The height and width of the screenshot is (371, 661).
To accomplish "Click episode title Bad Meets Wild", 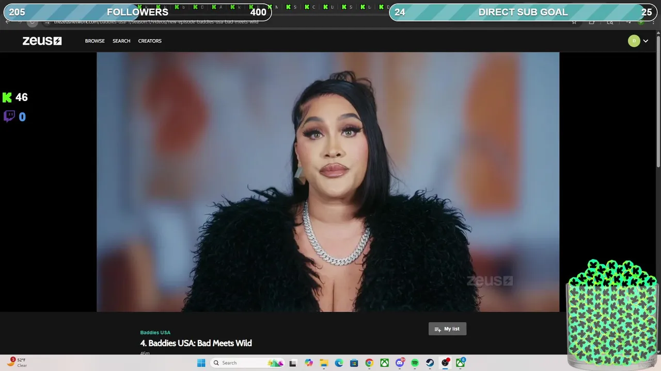I will tap(196, 343).
